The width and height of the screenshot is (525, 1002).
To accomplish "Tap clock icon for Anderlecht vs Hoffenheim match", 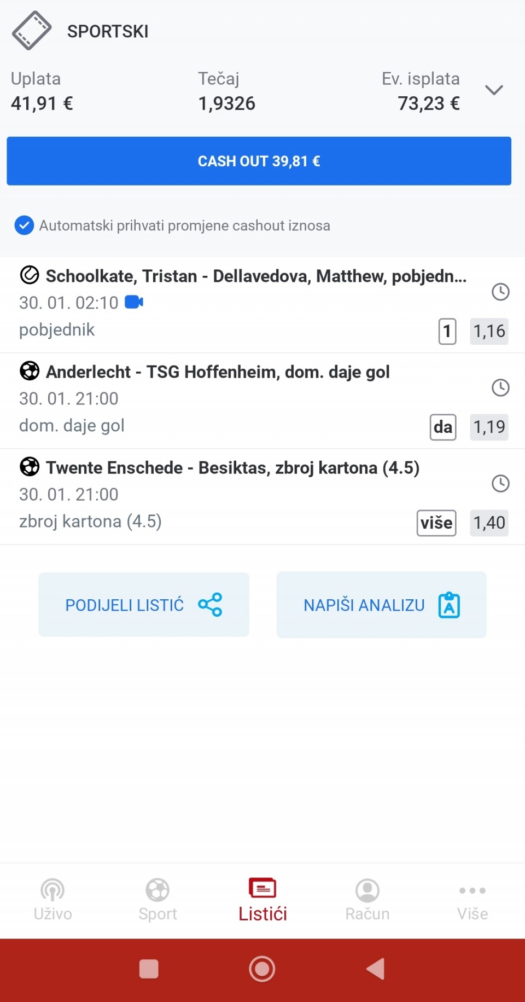I will [500, 387].
